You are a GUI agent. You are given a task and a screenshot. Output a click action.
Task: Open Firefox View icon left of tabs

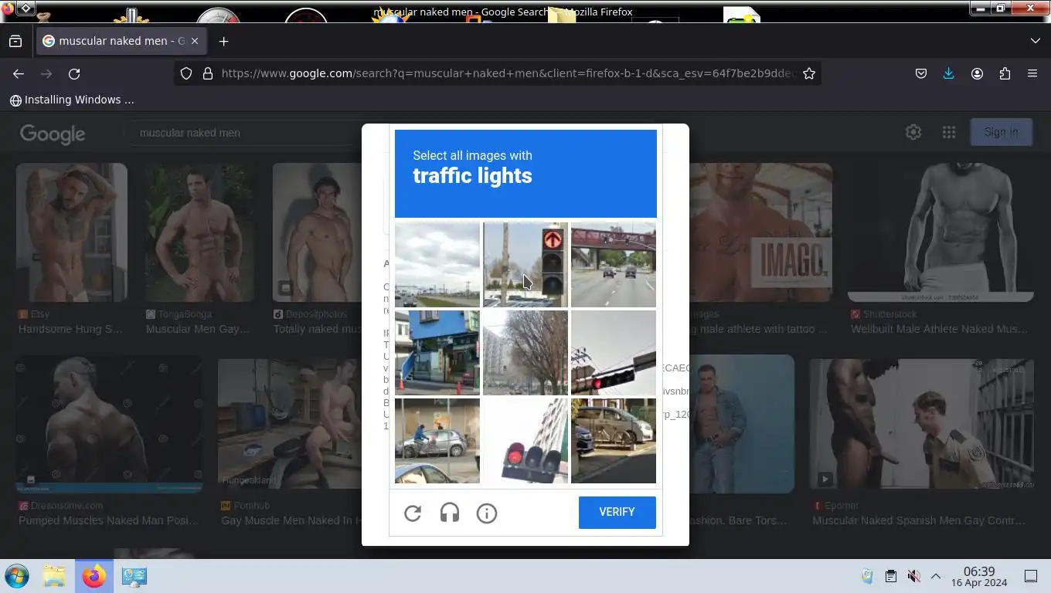15,41
